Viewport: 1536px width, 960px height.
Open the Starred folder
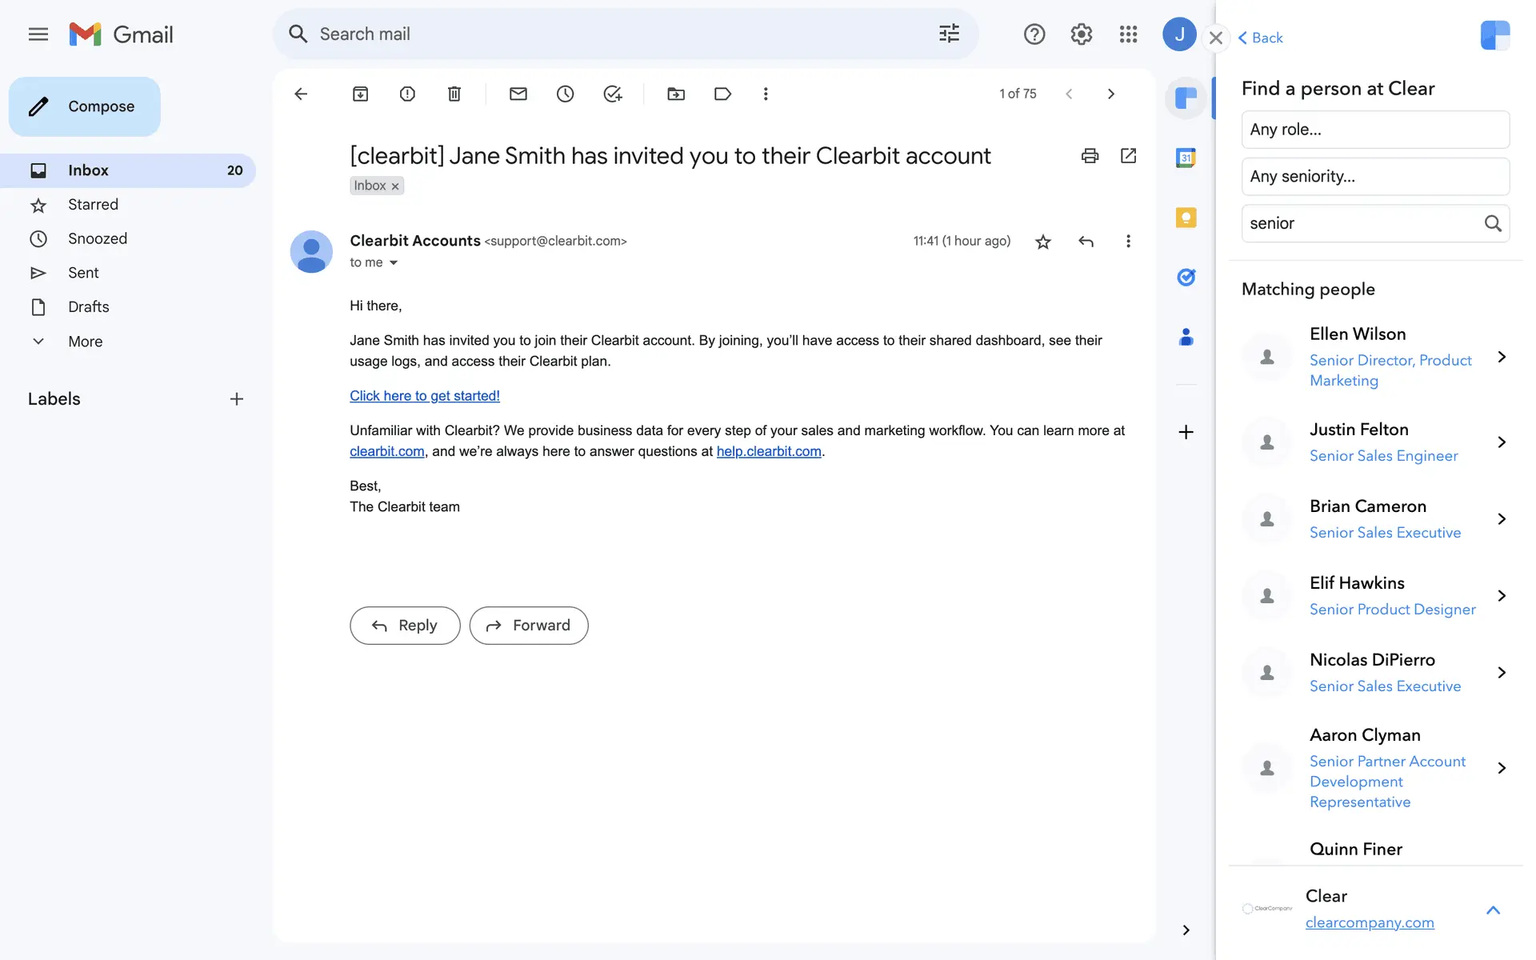pyautogui.click(x=93, y=205)
